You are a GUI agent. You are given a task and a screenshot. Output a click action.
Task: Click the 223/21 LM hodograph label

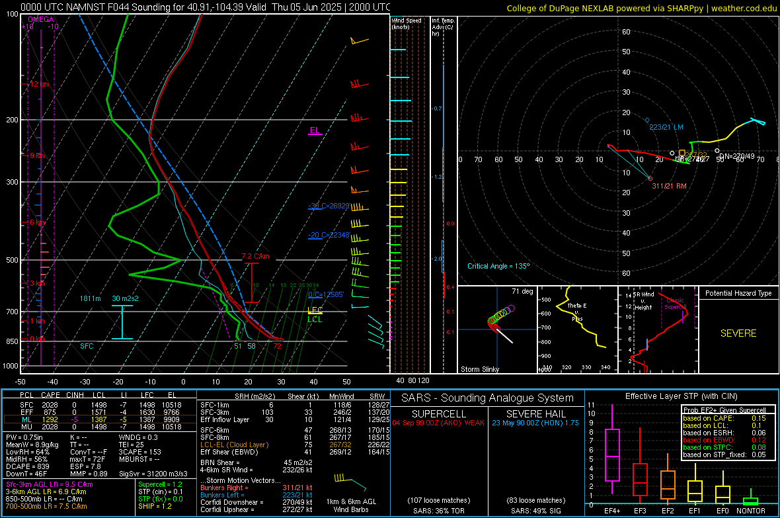tap(666, 127)
